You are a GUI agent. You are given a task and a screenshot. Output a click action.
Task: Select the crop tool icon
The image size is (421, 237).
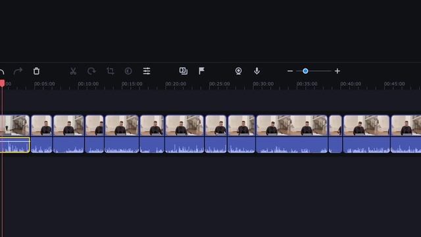[110, 71]
